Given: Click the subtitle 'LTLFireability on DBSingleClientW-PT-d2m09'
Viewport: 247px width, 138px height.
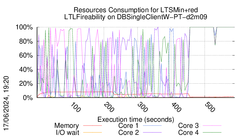Looking at the screenshot, I should (x=136, y=17).
